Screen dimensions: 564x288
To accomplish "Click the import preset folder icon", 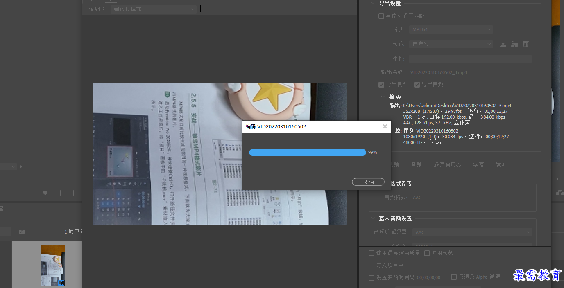I will [514, 44].
